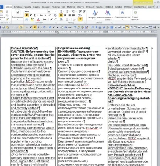Image resolution: width=160 pixels, height=166 pixels.
Task: Toggle Superscript in the ribbon Font group
Action: click(49, 15)
